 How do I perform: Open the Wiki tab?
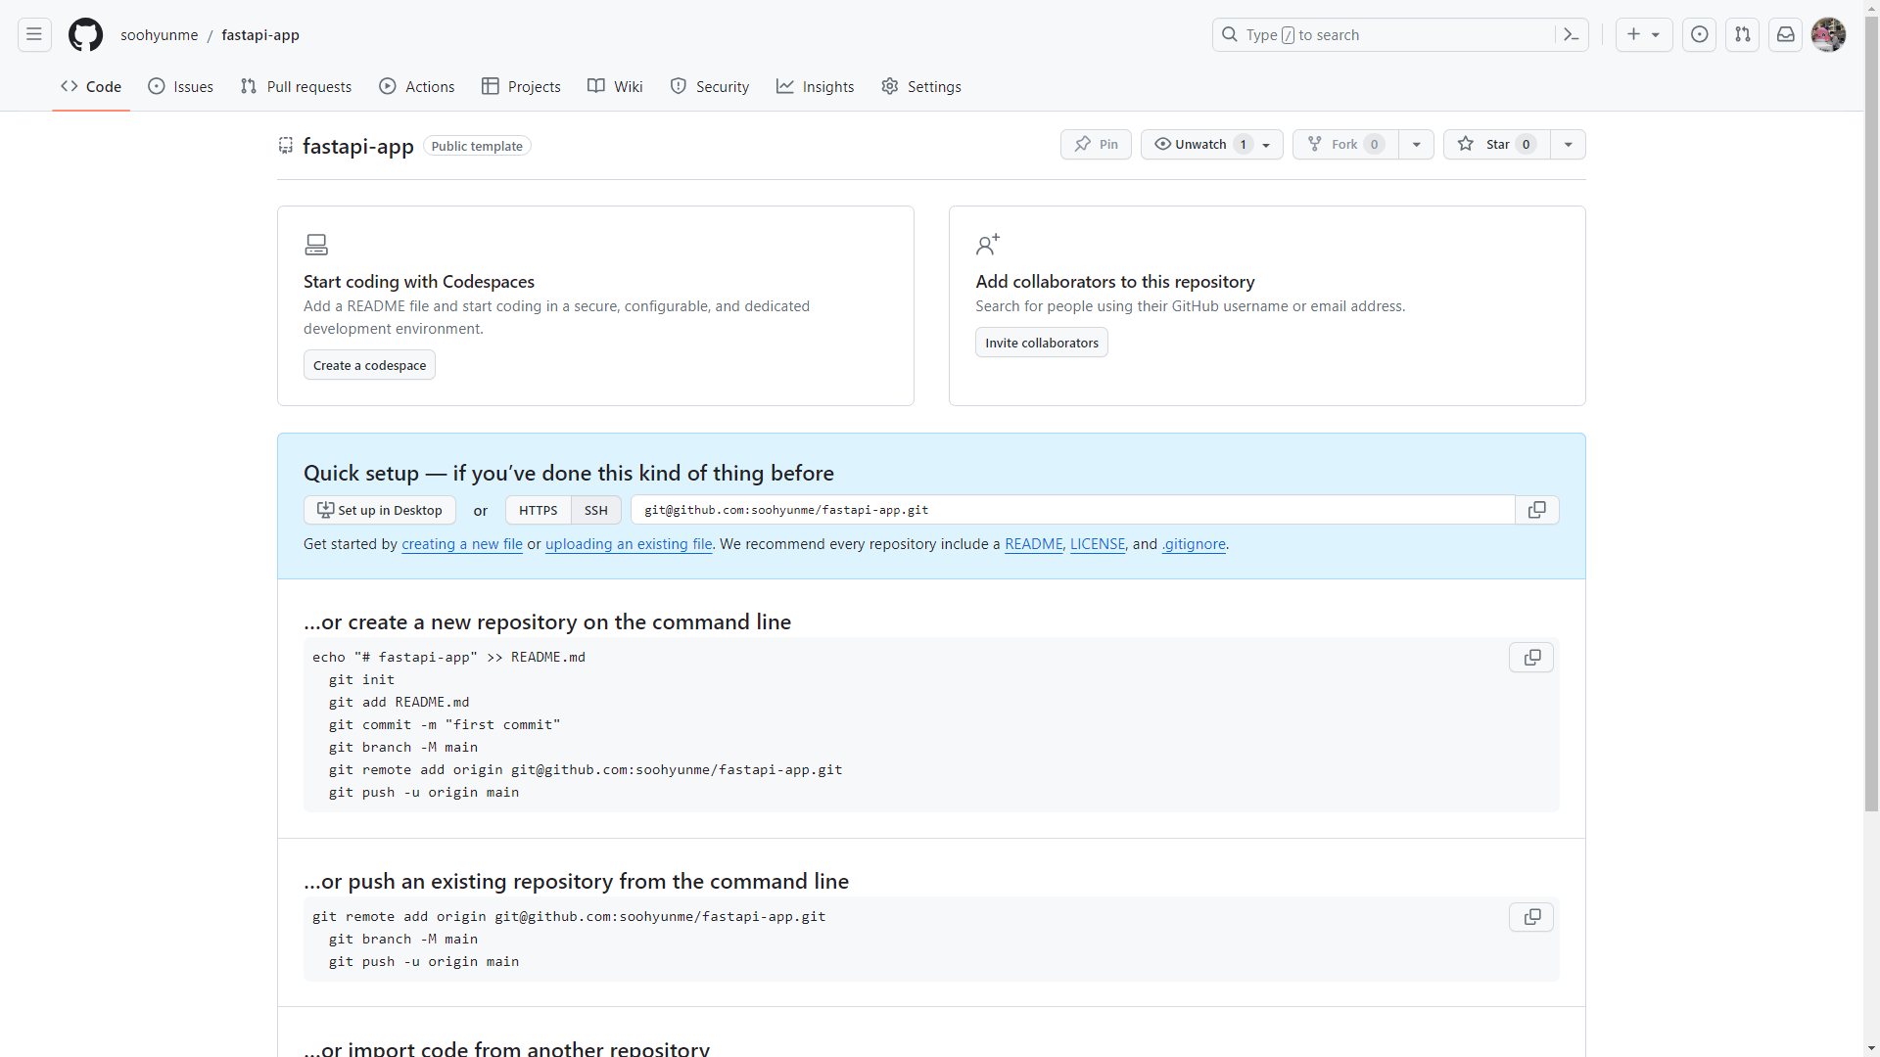pos(615,86)
